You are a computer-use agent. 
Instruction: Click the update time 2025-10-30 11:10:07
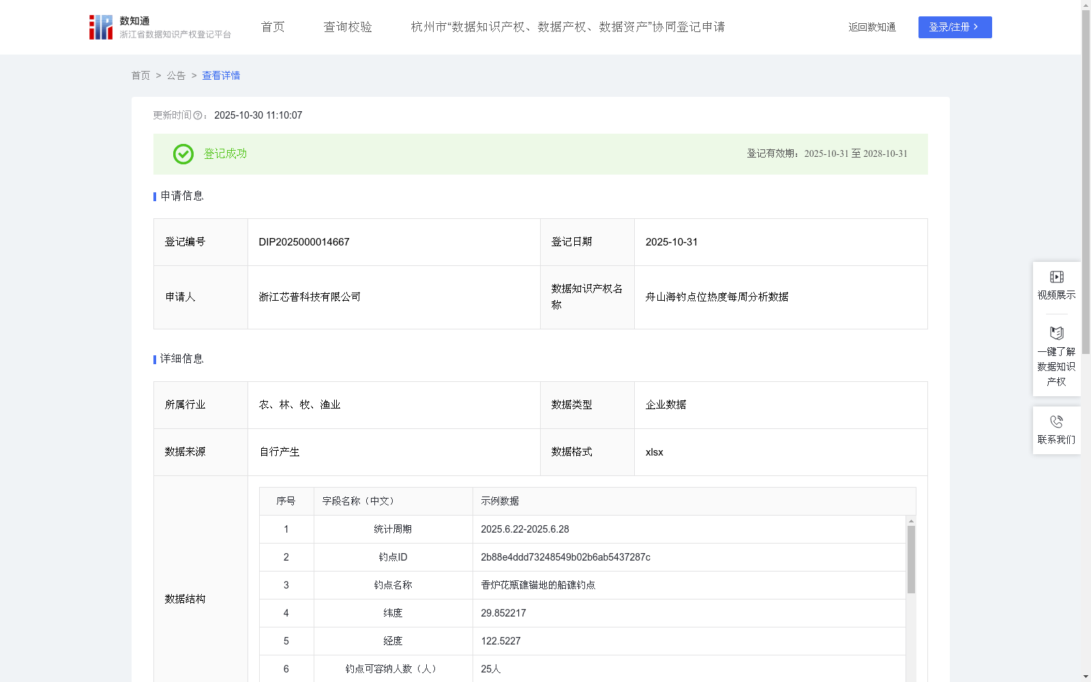258,116
